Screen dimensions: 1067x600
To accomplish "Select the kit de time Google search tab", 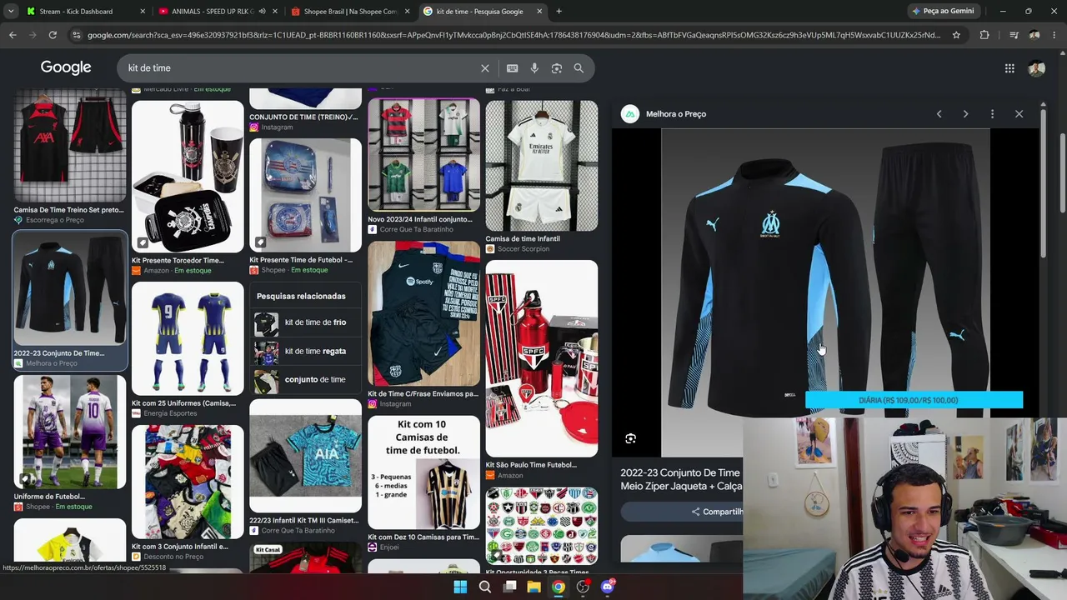I will coord(483,12).
